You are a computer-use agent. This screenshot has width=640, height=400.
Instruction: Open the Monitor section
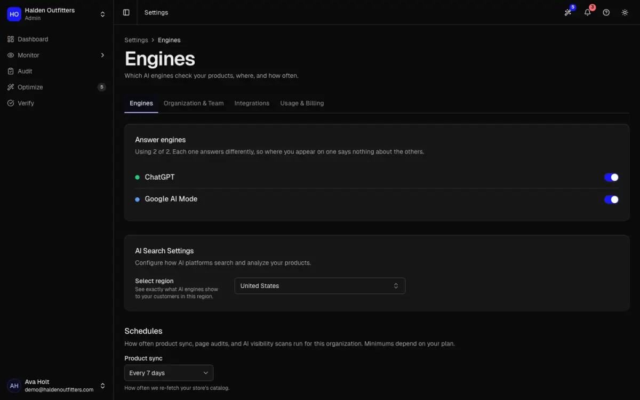57,55
